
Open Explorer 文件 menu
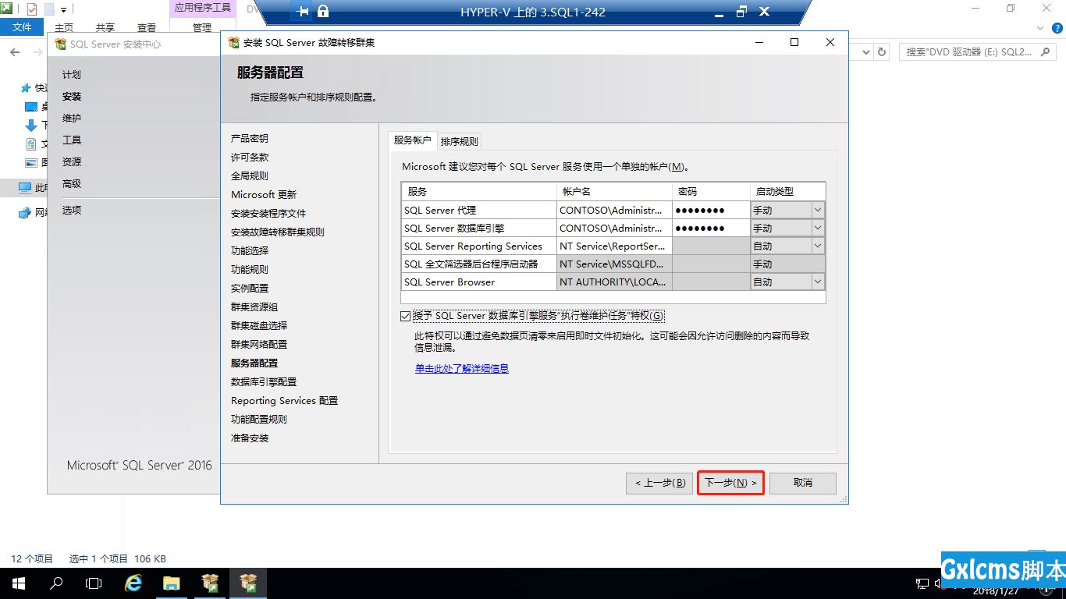tap(22, 27)
